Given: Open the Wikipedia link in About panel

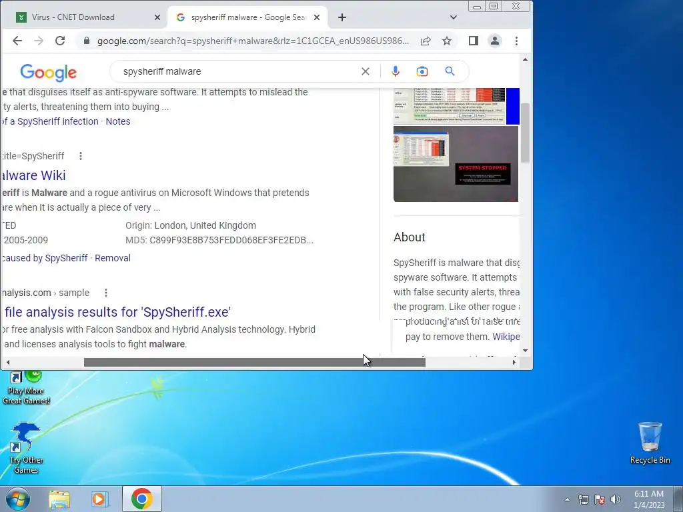Looking at the screenshot, I should click(506, 337).
